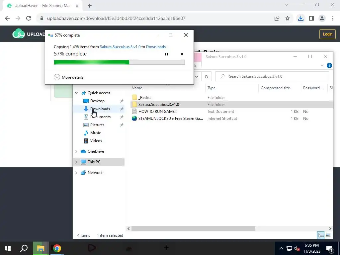Select the UploadHaven browser tab
The height and width of the screenshot is (255, 340).
coord(43,6)
